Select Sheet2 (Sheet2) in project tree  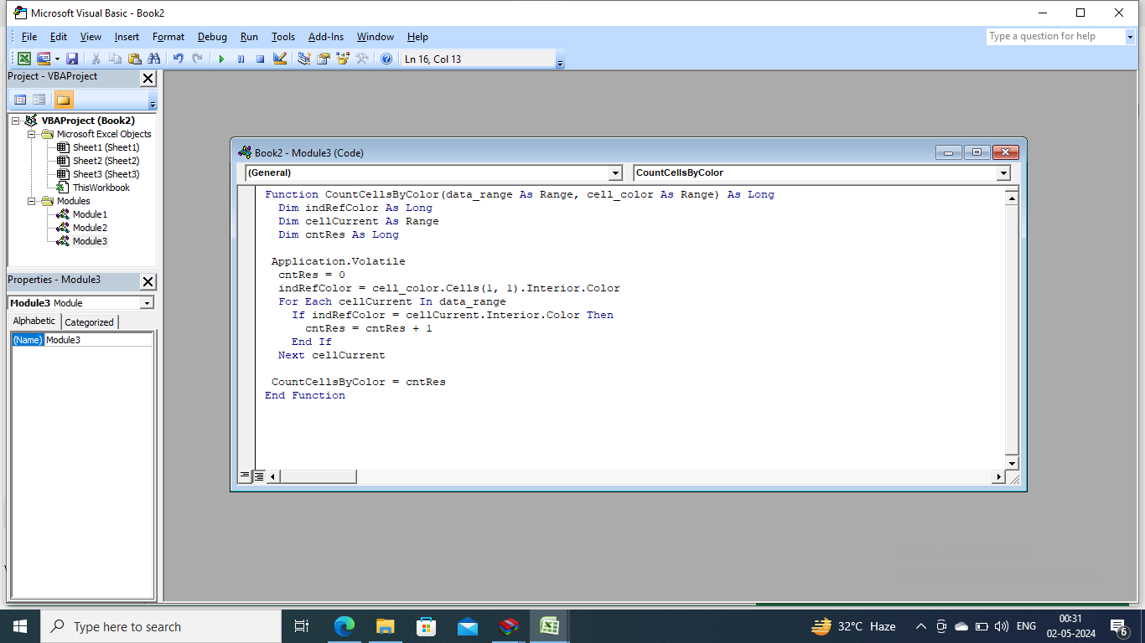(106, 161)
